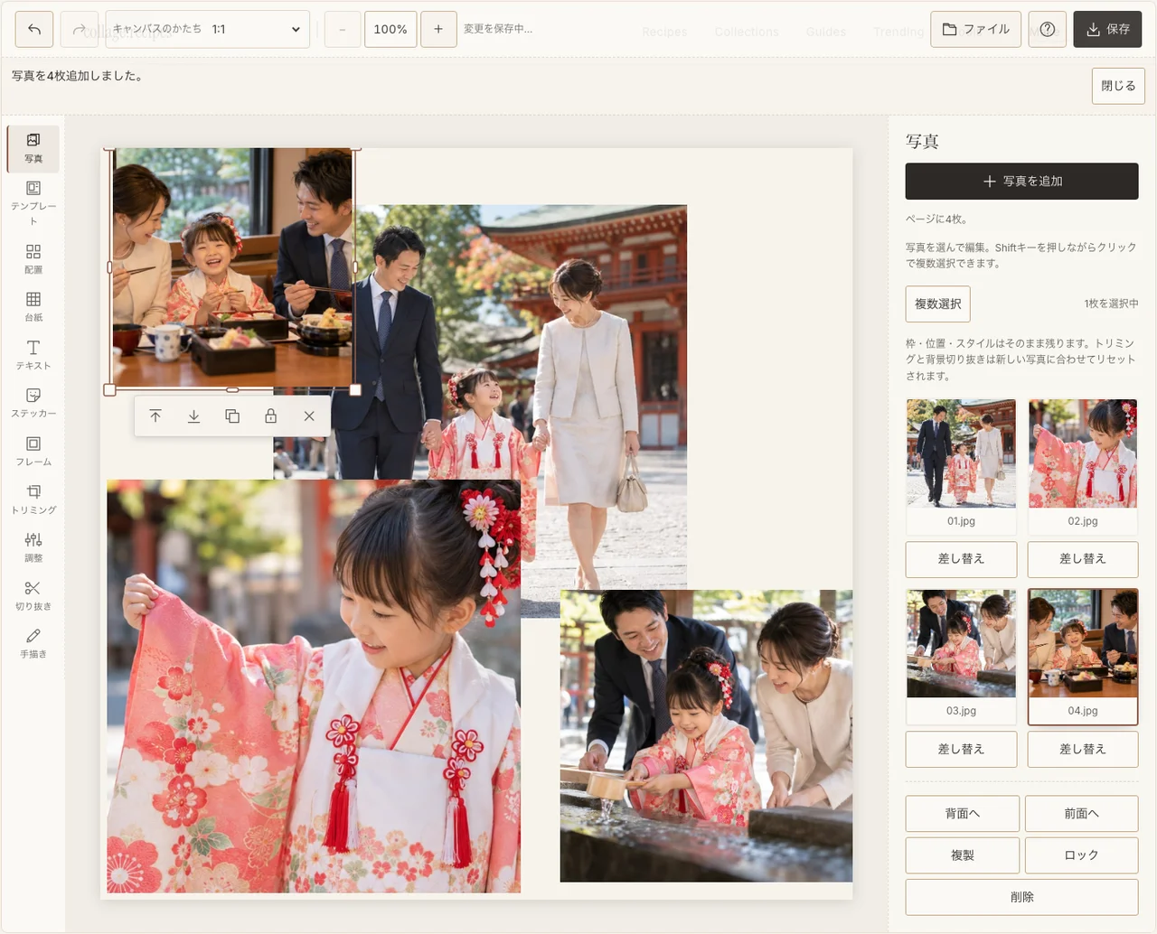Zoom out with the minus button
Viewport: 1157px width, 934px height.
[342, 29]
